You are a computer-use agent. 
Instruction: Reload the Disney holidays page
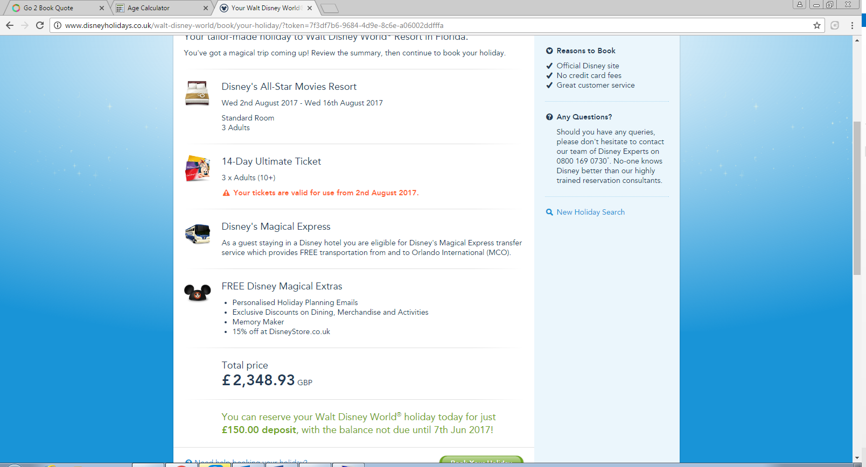[40, 25]
